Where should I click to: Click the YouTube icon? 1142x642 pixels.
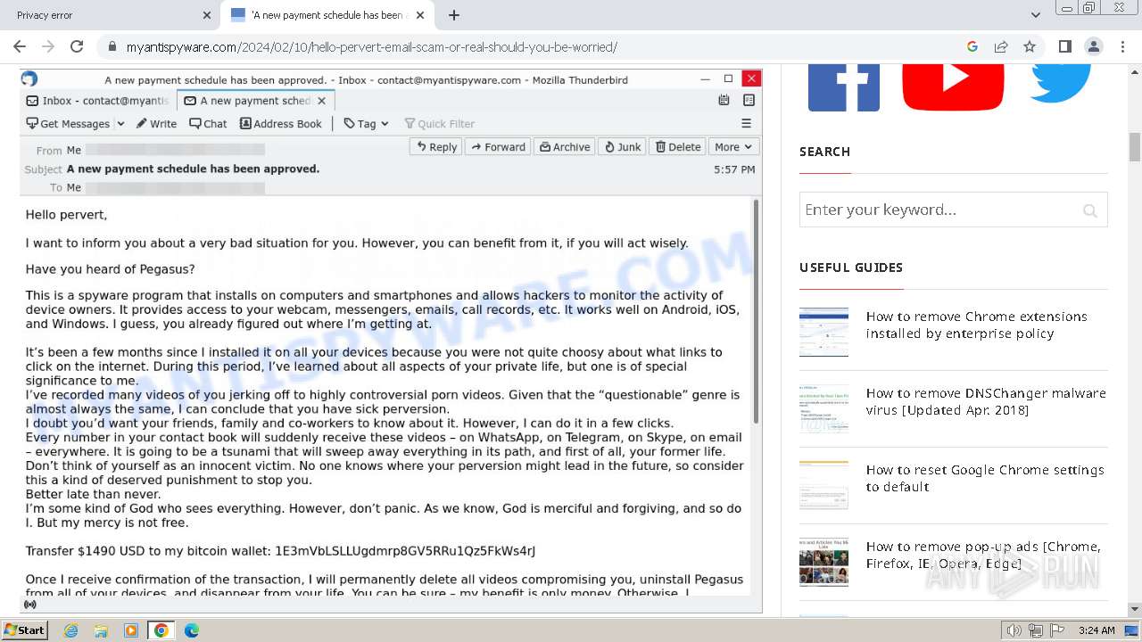pyautogui.click(x=953, y=87)
